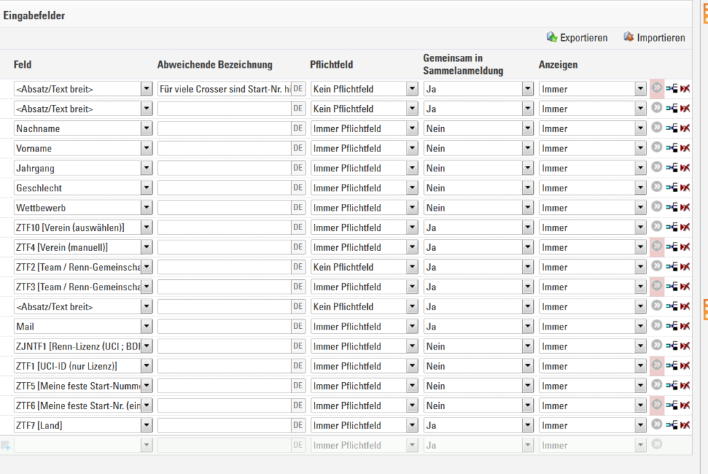708x474 pixels.
Task: Click the red delete icon in the Nachname row
Action: 685,129
